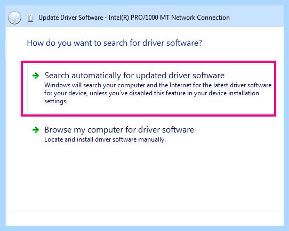This screenshot has width=289, height=231.
Task: Go back using the round arrow button
Action: [14, 18]
